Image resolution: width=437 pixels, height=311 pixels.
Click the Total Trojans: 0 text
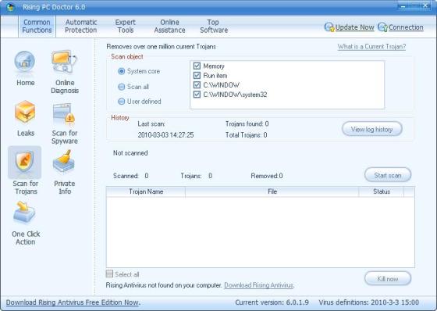click(246, 135)
